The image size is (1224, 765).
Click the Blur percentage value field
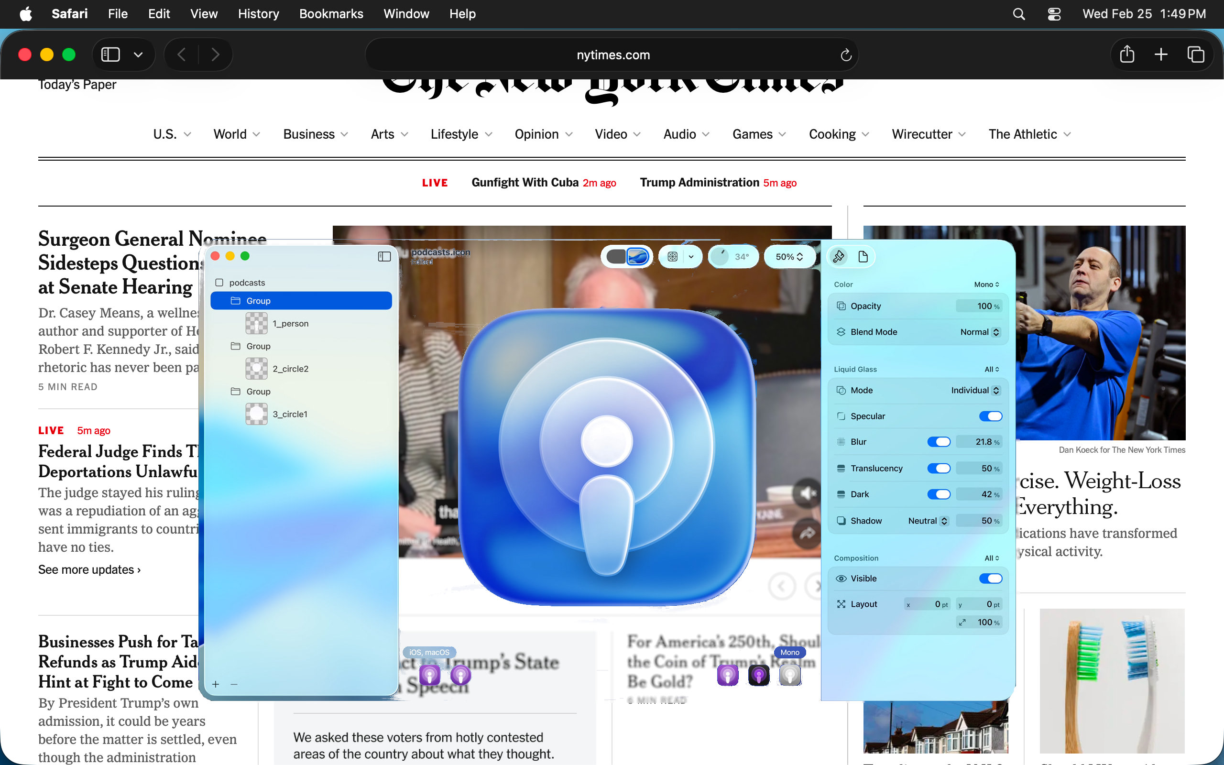978,442
